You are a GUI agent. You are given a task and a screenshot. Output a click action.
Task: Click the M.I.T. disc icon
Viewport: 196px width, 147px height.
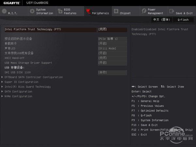point(4,11)
